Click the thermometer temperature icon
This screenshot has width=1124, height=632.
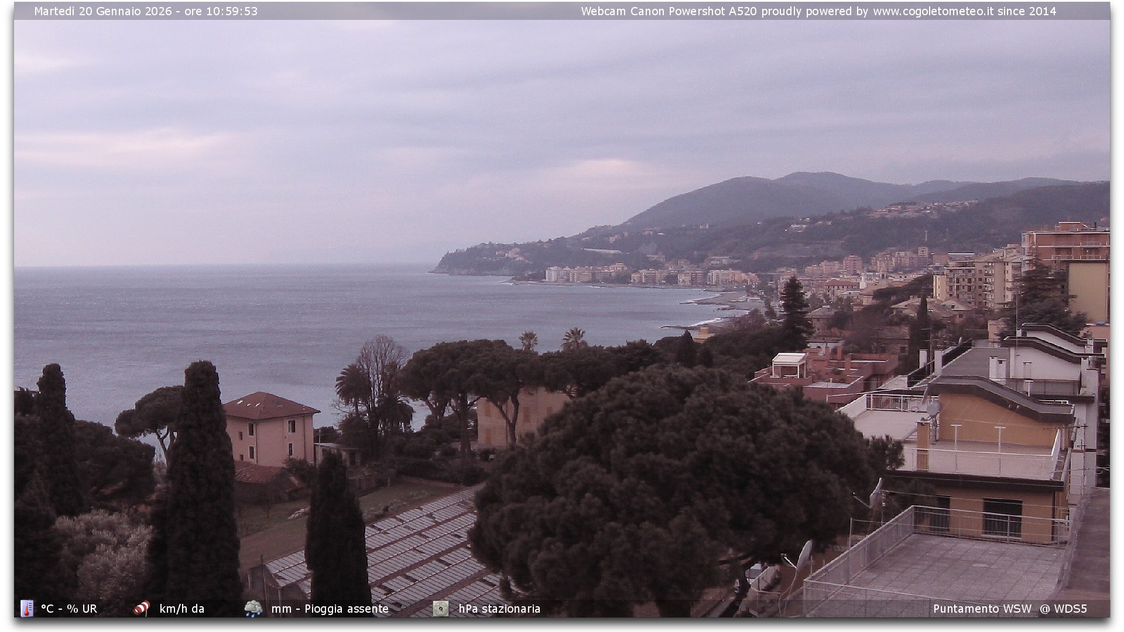point(27,609)
